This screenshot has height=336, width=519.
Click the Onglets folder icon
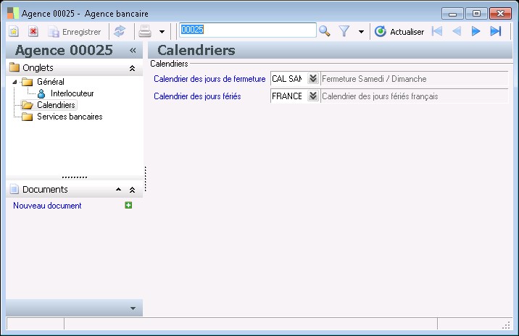14,67
